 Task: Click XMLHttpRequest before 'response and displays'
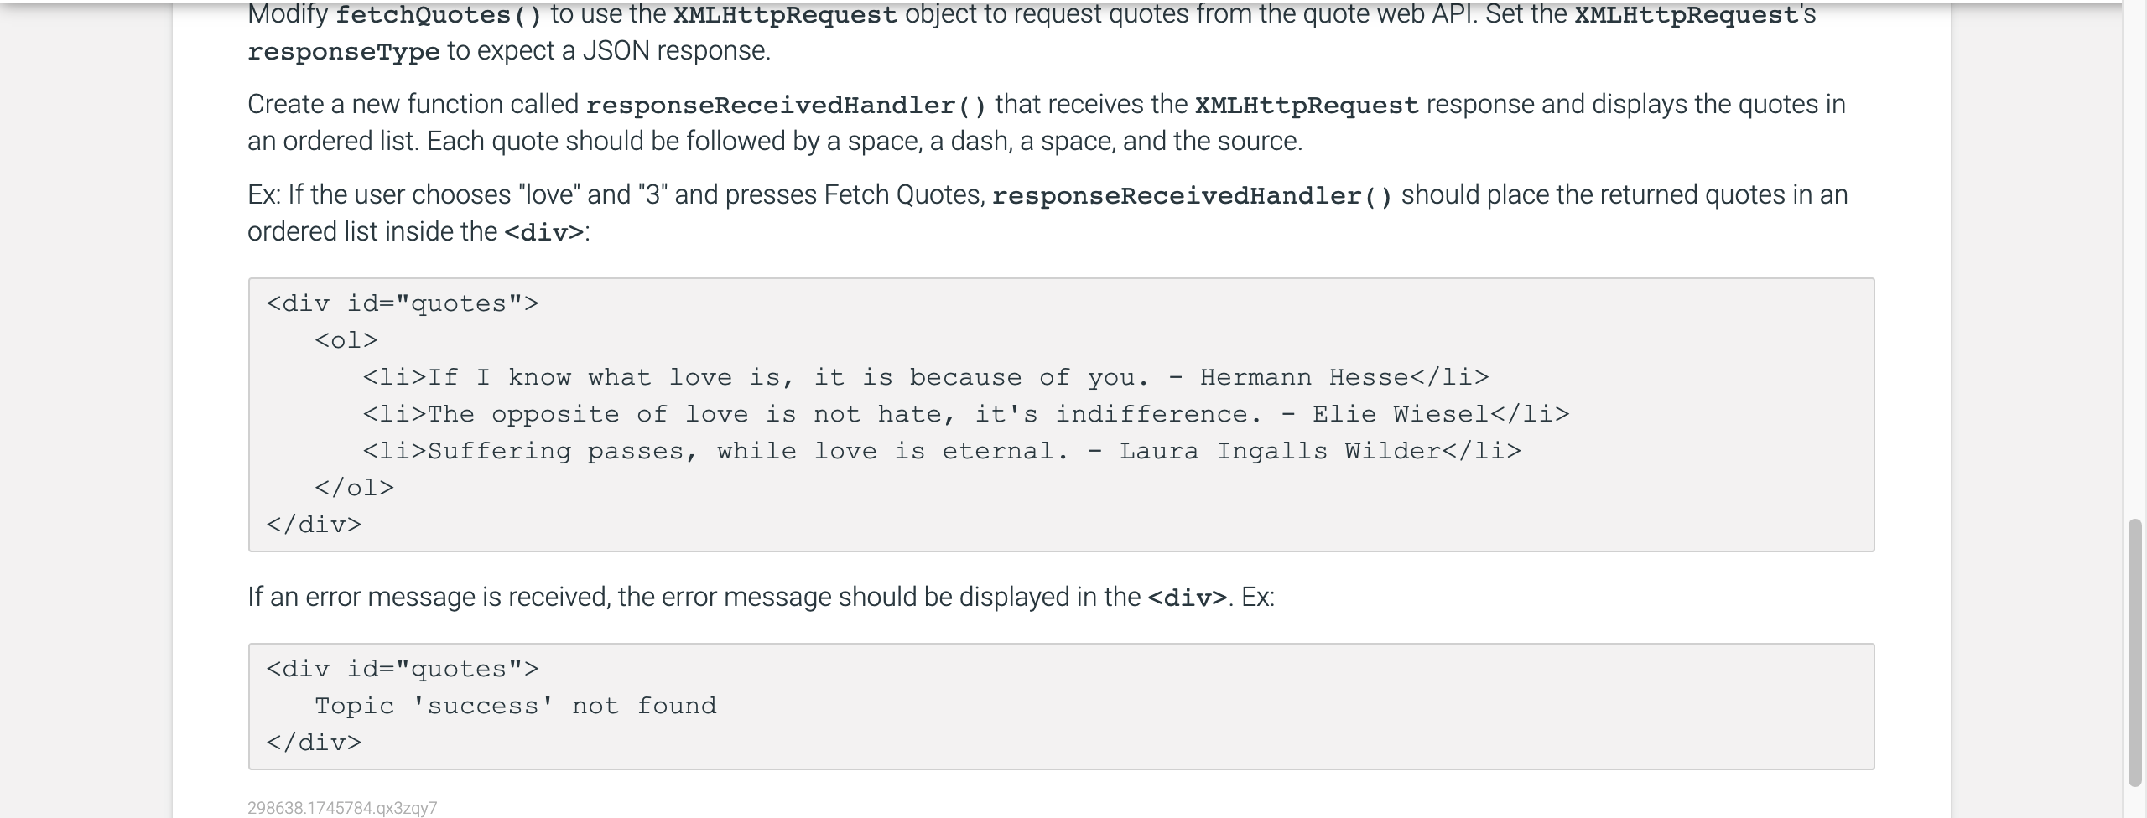pyautogui.click(x=1307, y=106)
